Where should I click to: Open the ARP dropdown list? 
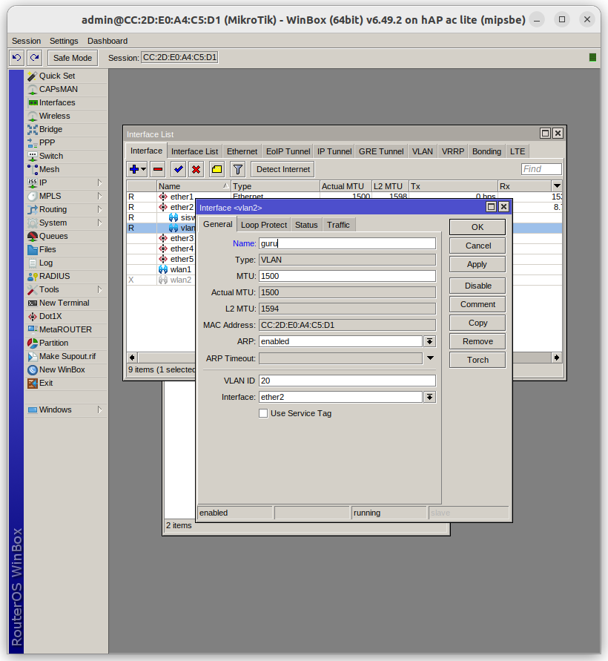point(429,341)
